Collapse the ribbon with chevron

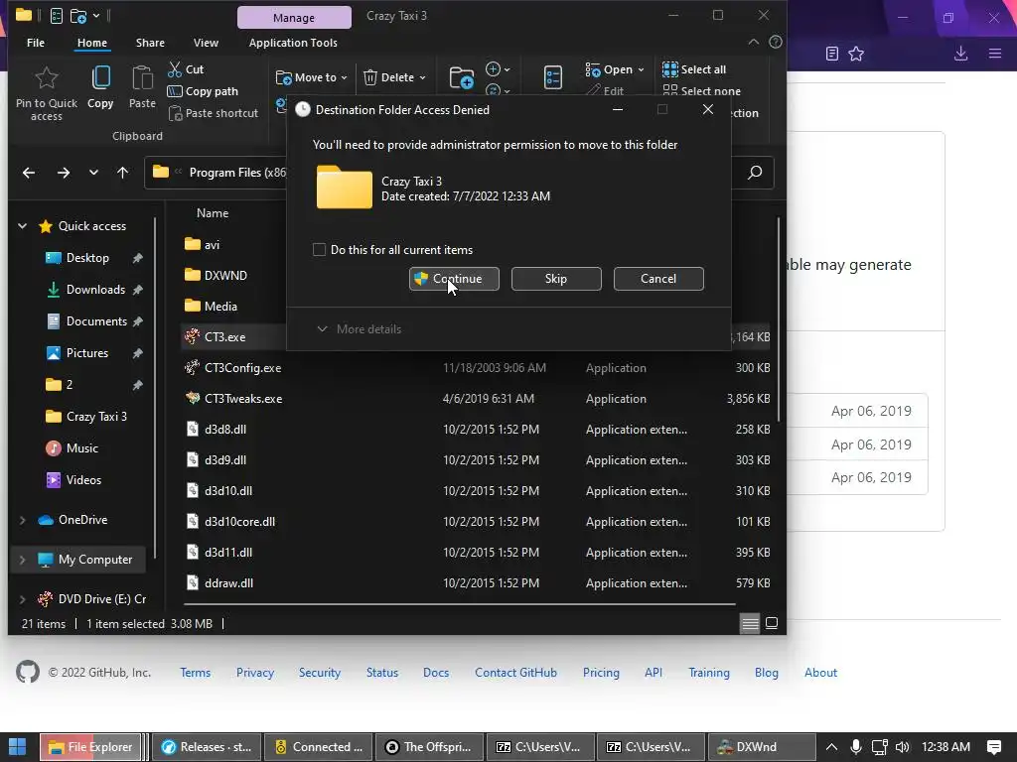point(753,42)
